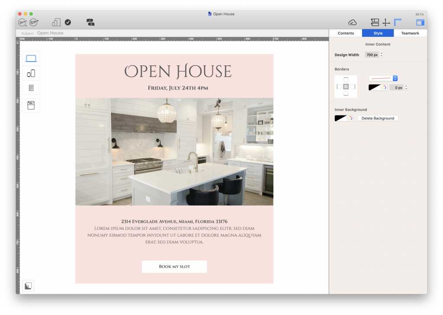
Task: Open the Contents tab
Action: (x=346, y=33)
